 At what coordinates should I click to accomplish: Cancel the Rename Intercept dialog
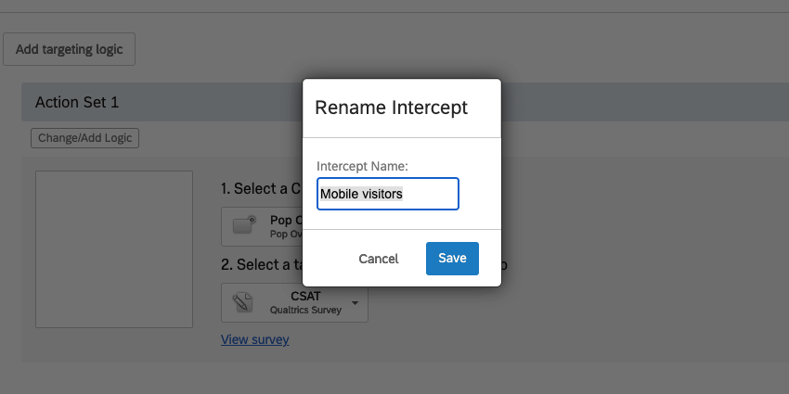tap(379, 259)
